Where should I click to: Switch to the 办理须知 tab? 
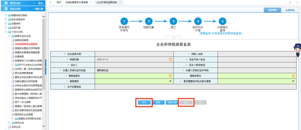click(288, 10)
